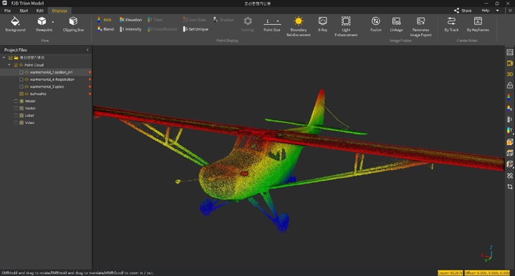
Task: Open the dropdown arrow beside Help
Action: pos(498,10)
